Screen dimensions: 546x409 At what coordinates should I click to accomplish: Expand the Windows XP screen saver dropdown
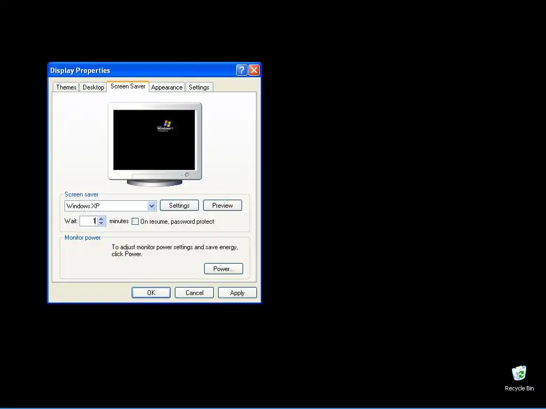coord(151,206)
